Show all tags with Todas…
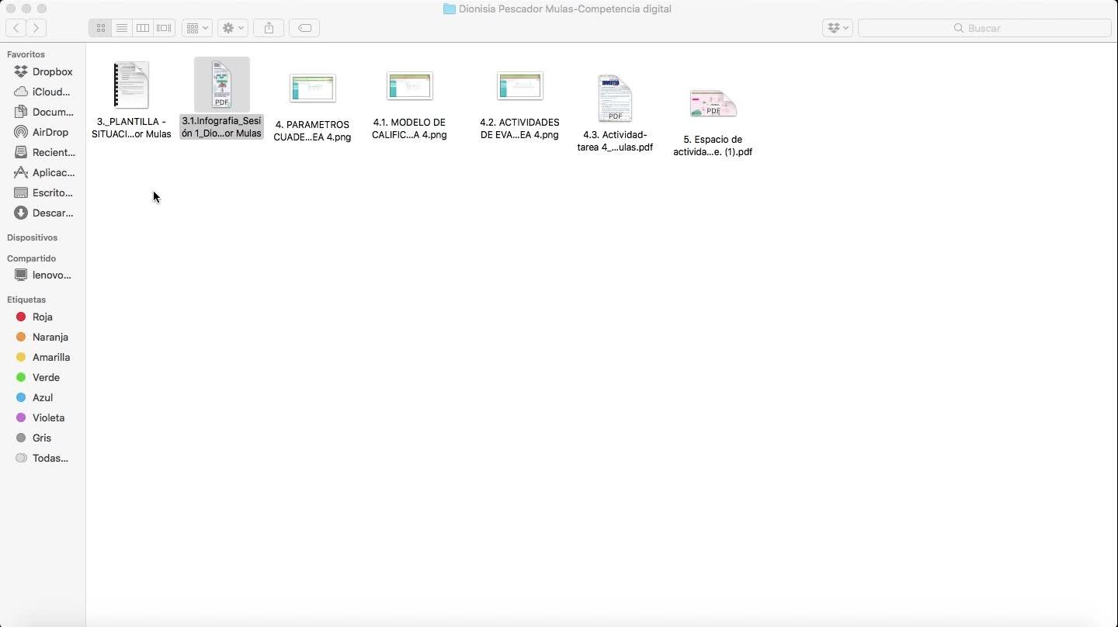 (43, 458)
